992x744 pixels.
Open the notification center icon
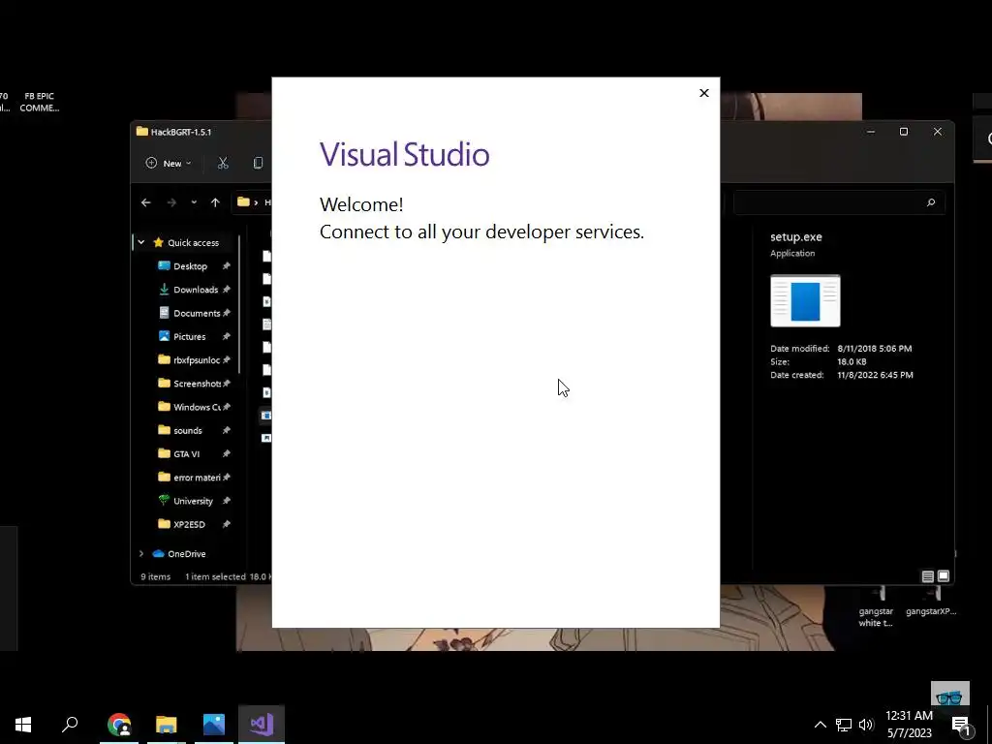coord(961,725)
